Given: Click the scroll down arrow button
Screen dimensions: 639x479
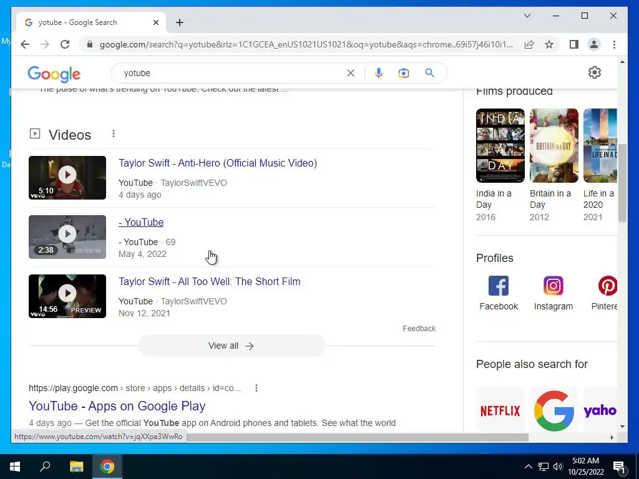Looking at the screenshot, I should 622,427.
